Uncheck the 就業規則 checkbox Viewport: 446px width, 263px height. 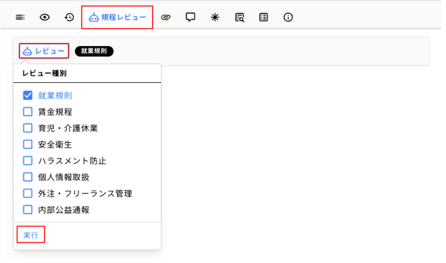pyautogui.click(x=28, y=95)
